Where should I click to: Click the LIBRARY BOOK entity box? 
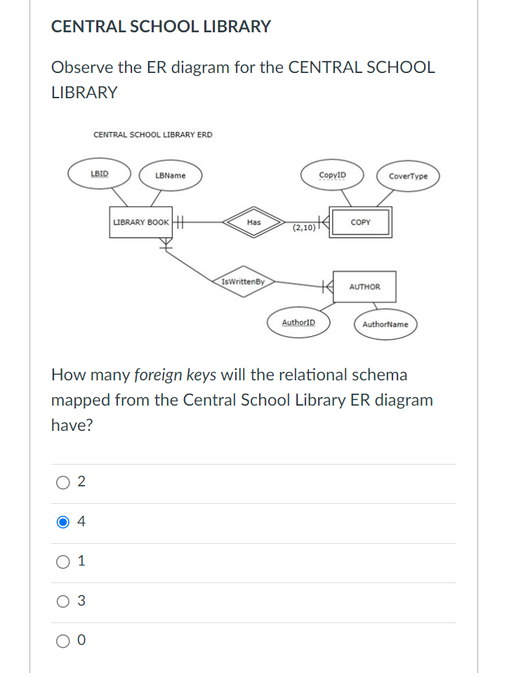[x=140, y=222]
